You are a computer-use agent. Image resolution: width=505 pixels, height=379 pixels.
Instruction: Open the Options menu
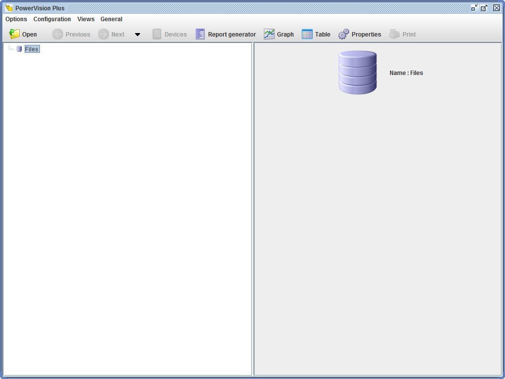point(16,19)
